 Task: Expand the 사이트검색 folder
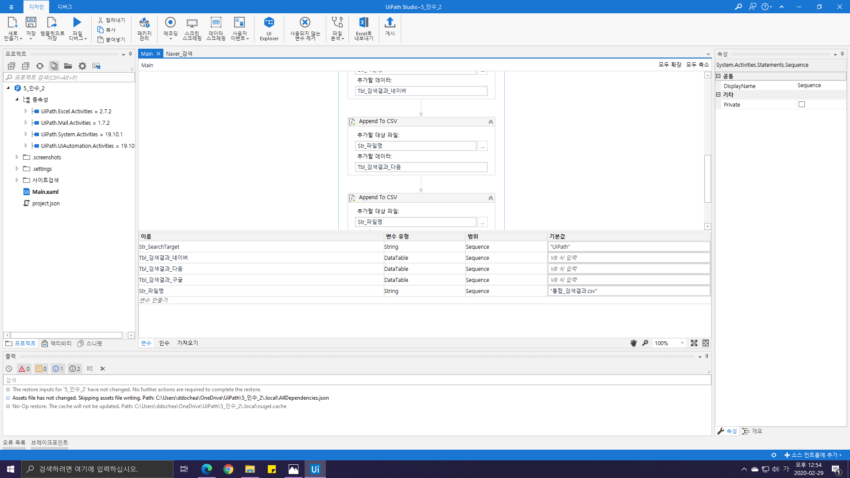tap(17, 180)
